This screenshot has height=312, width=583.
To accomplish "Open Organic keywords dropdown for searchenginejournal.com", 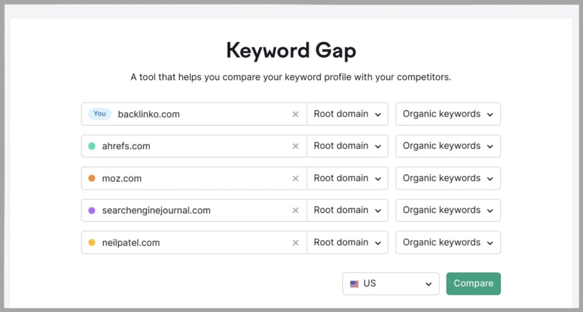I will click(448, 210).
